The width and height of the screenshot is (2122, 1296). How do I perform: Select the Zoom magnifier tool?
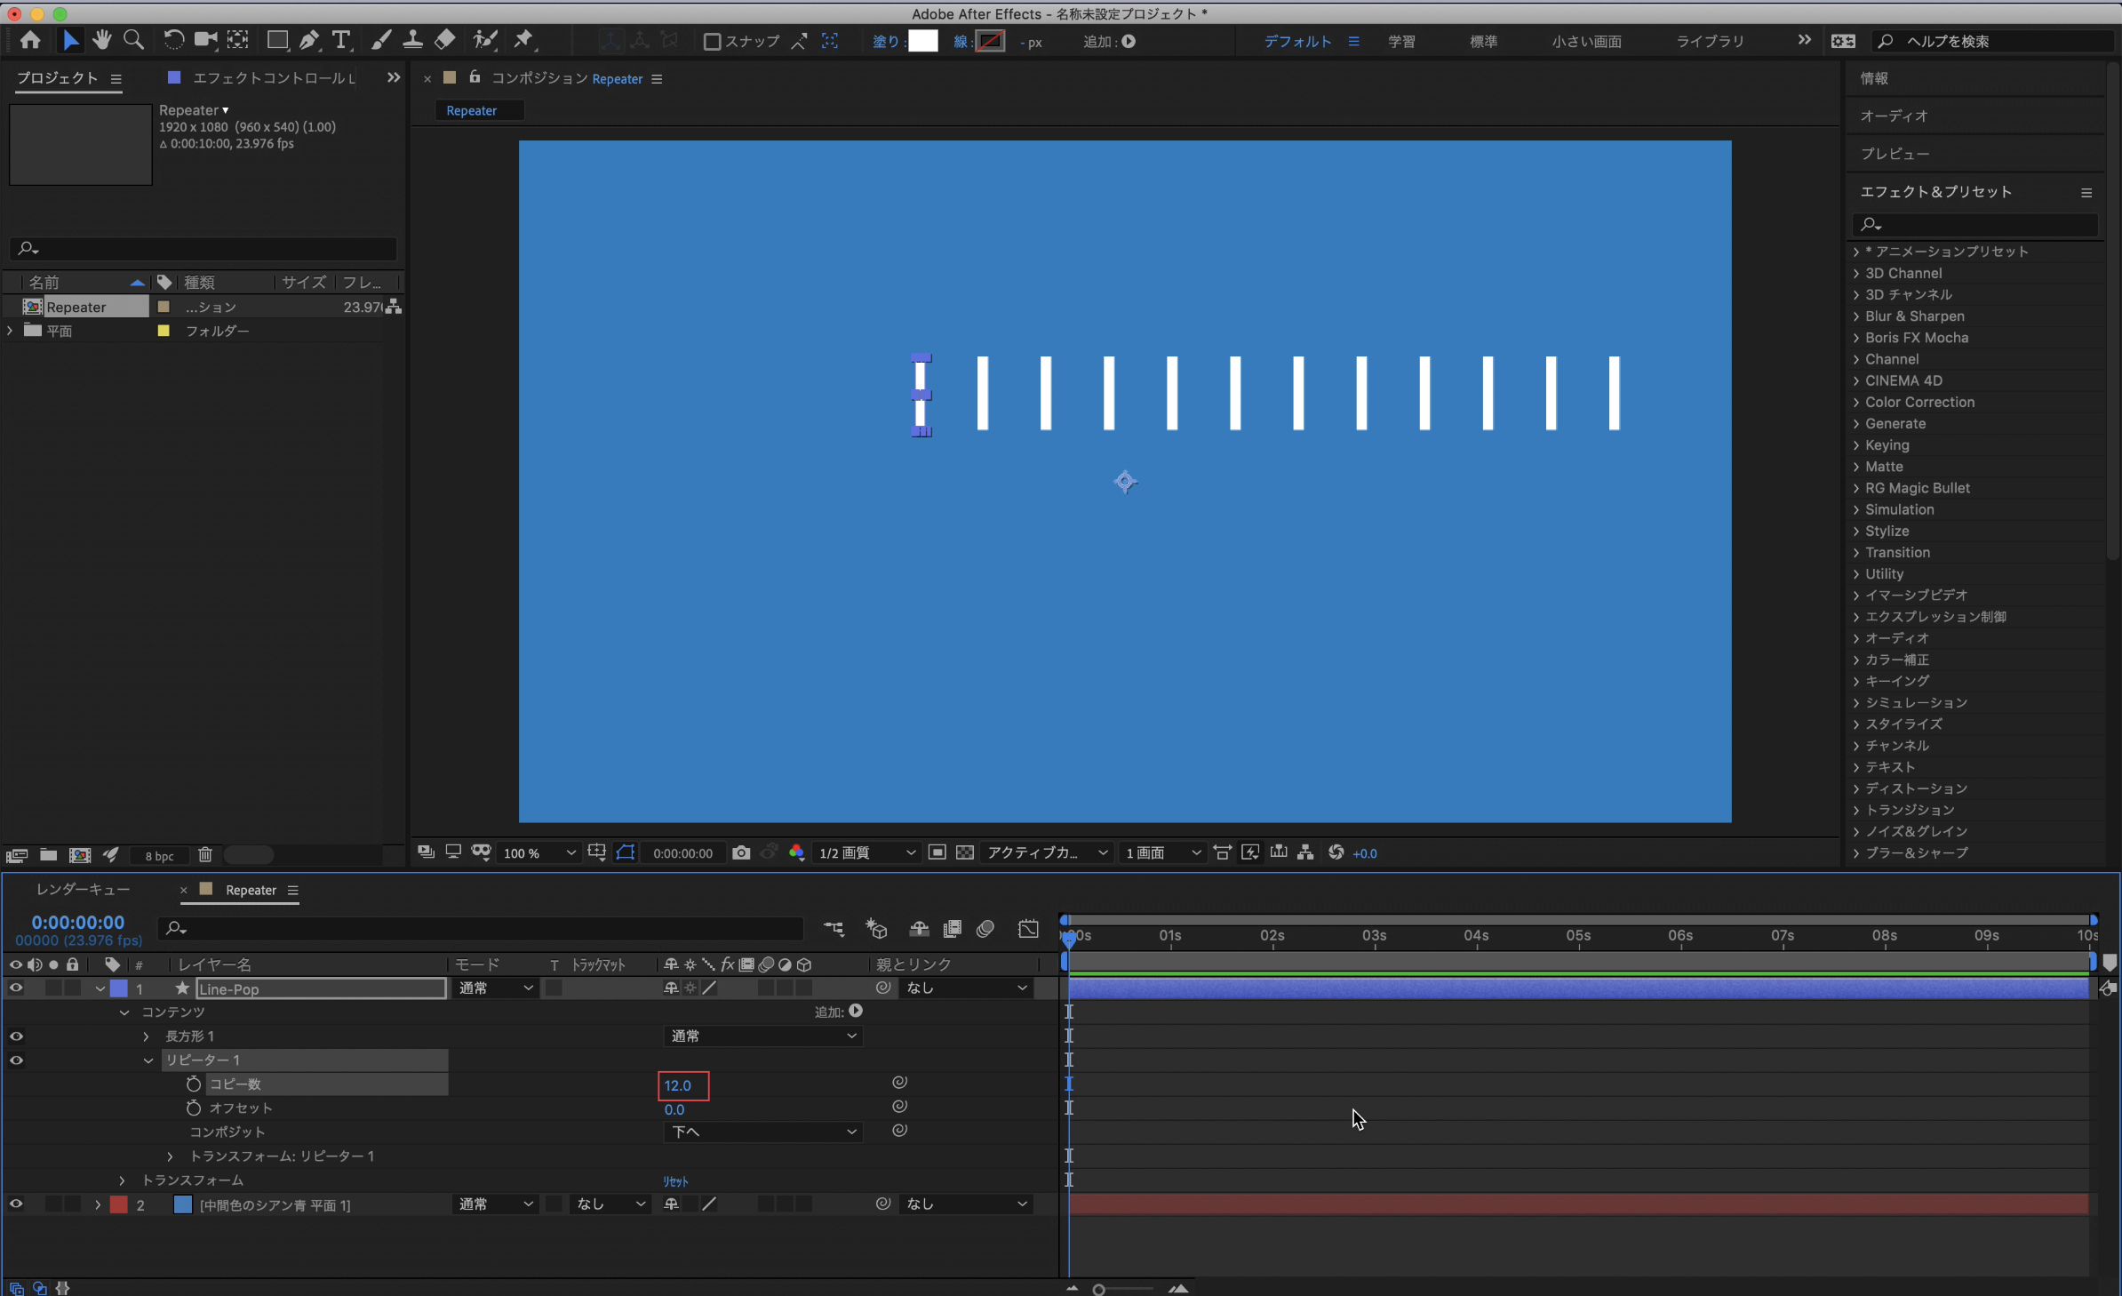[133, 40]
